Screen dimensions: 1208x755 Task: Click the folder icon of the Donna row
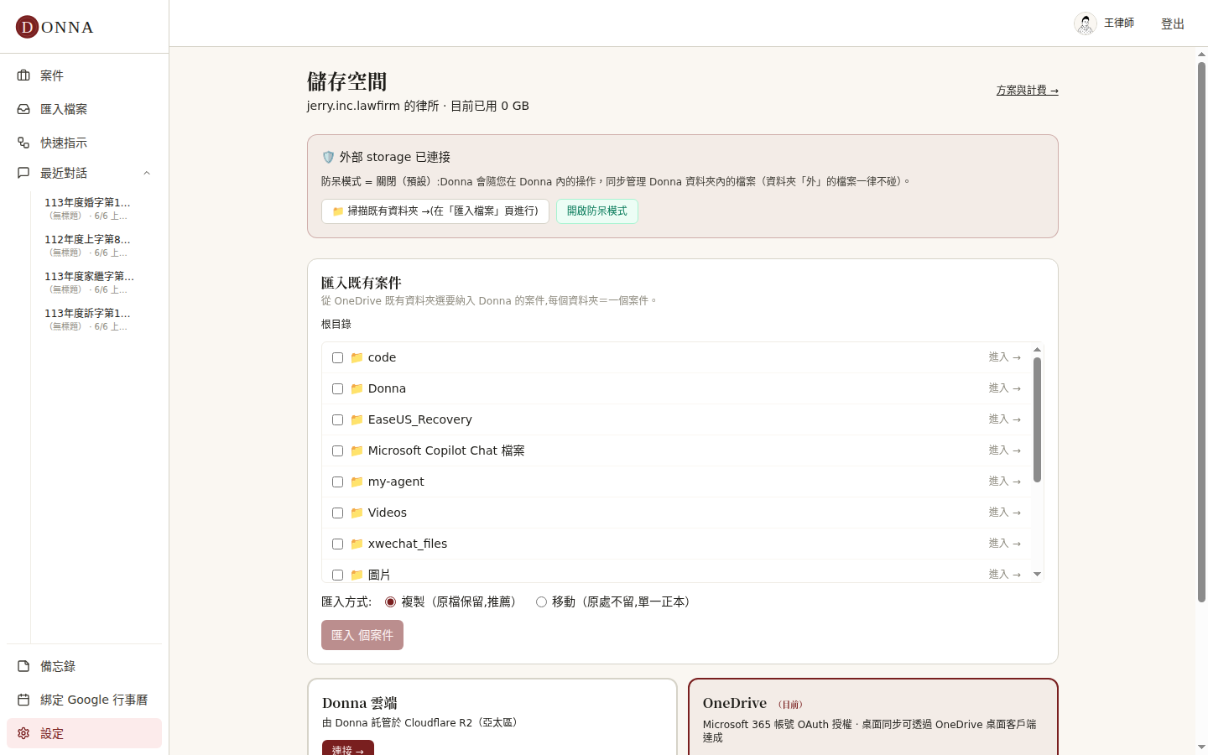click(357, 388)
